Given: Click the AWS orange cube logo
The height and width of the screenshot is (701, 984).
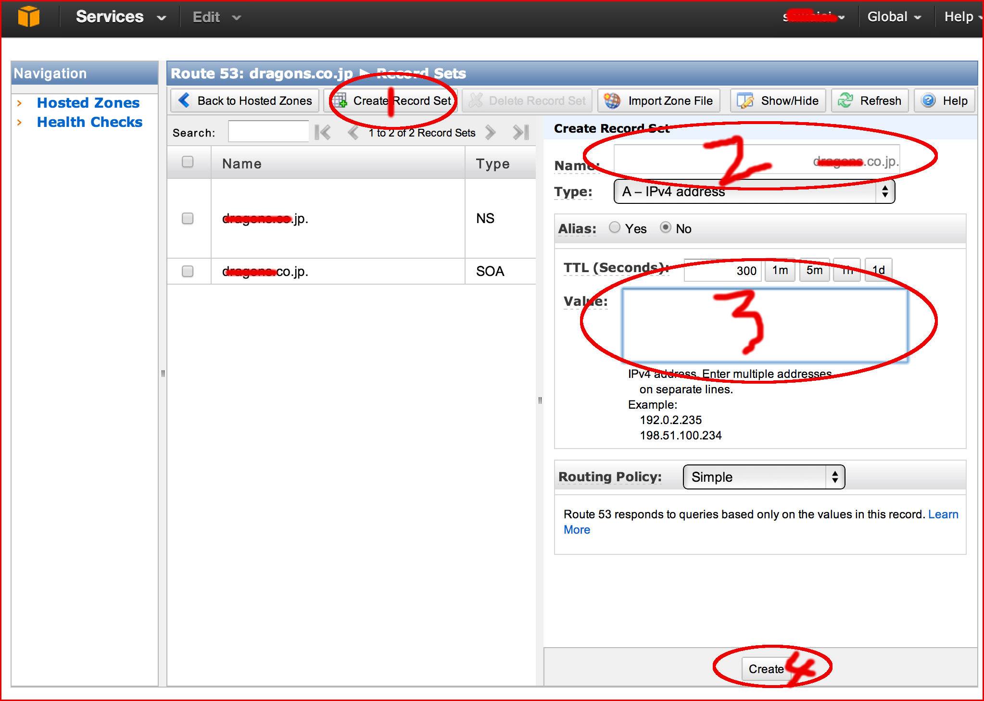Looking at the screenshot, I should point(28,17).
